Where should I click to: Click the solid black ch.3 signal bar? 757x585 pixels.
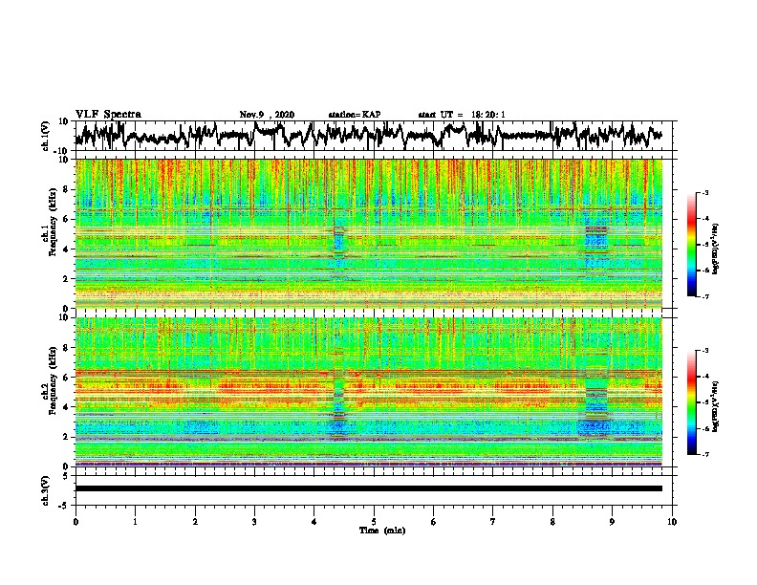pyautogui.click(x=368, y=488)
